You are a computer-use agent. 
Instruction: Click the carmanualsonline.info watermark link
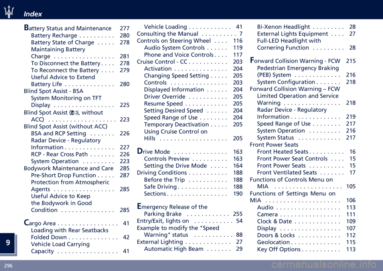(324, 265)
